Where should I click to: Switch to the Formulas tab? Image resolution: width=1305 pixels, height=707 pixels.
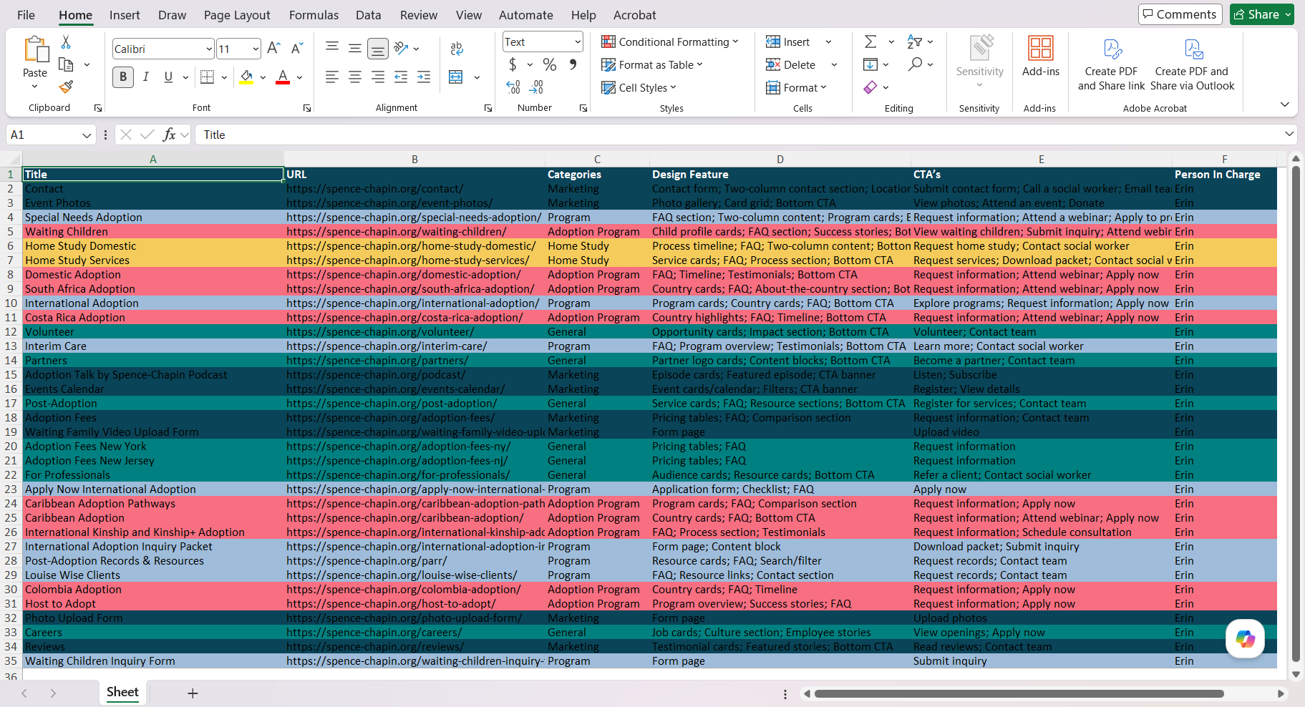tap(314, 15)
